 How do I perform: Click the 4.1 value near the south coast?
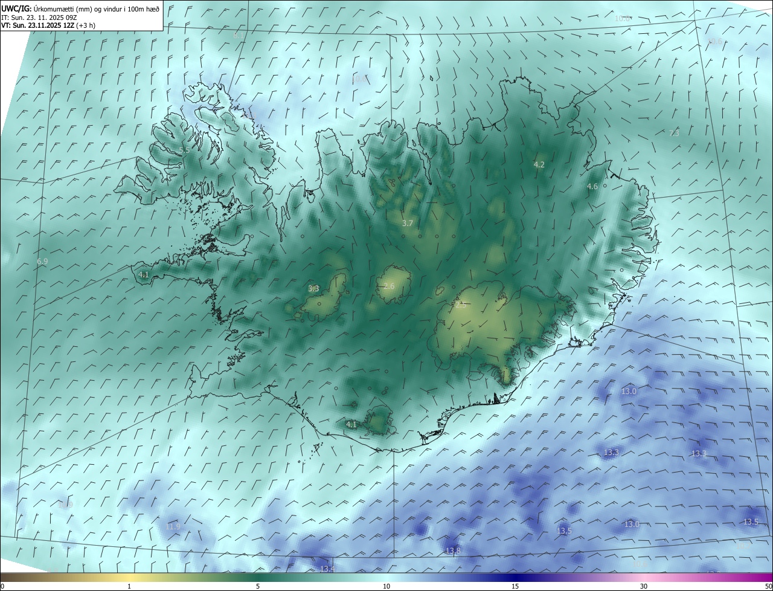click(x=351, y=425)
